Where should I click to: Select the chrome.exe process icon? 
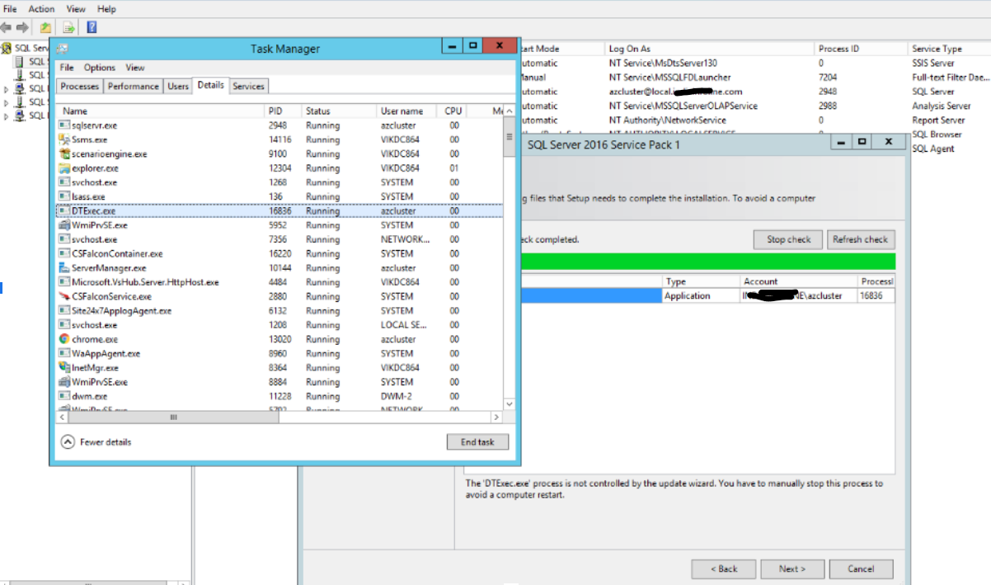click(64, 339)
